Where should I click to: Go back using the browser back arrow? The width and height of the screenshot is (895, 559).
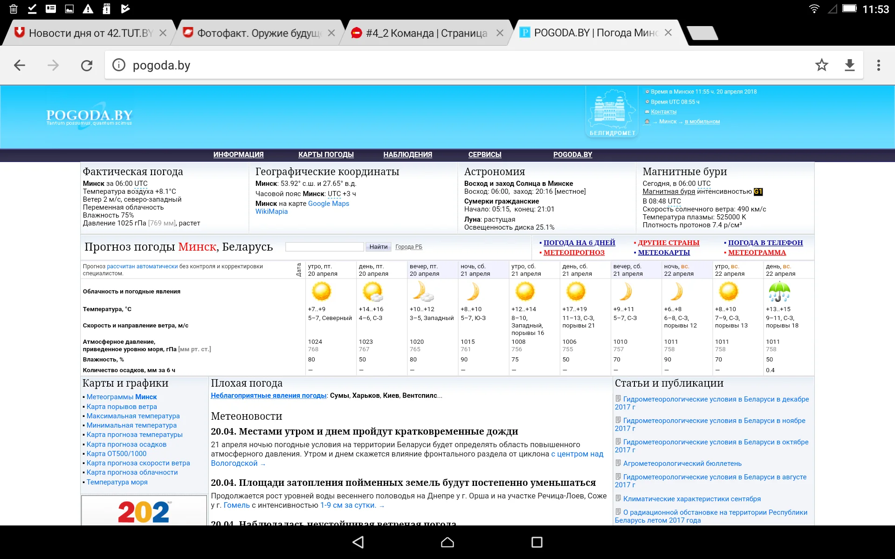[x=20, y=65]
